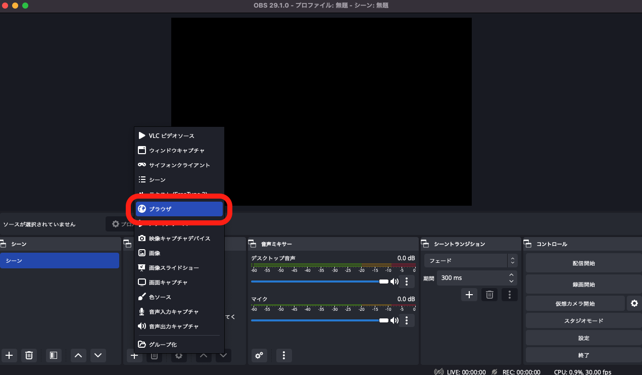
Task: Click the マイク volume slider
Action: (320, 320)
